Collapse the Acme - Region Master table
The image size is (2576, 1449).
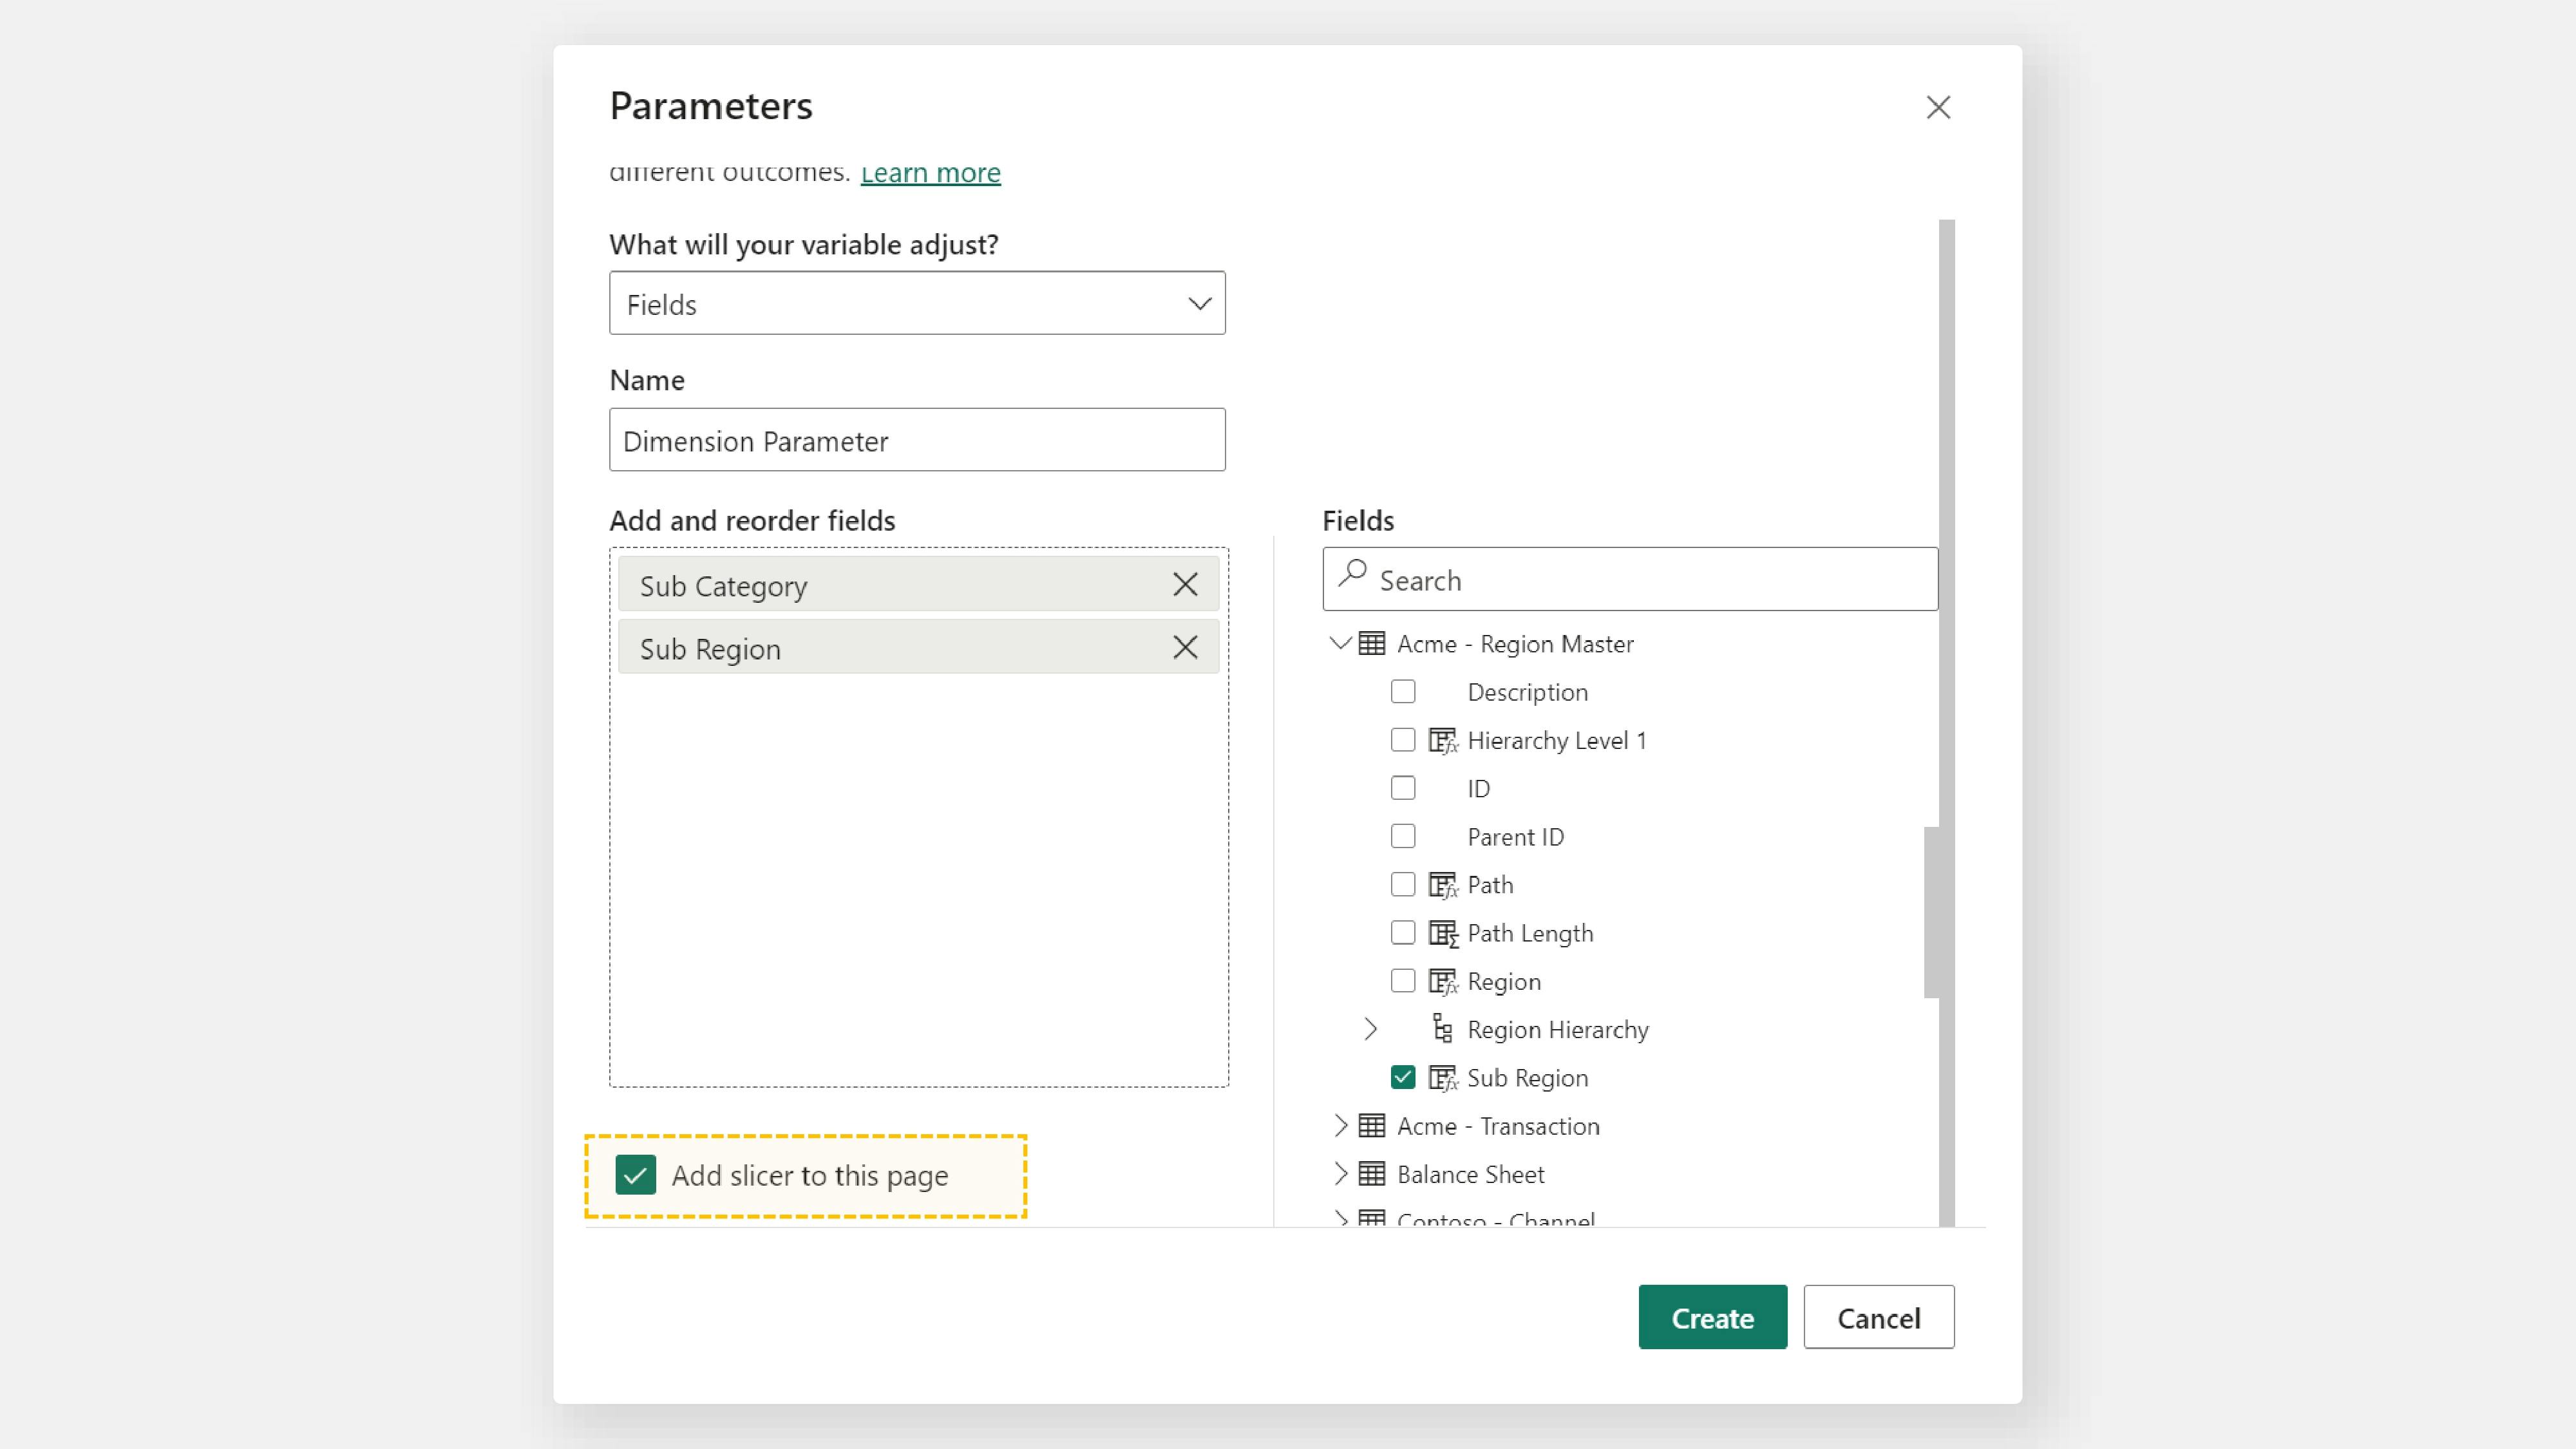click(x=1340, y=644)
